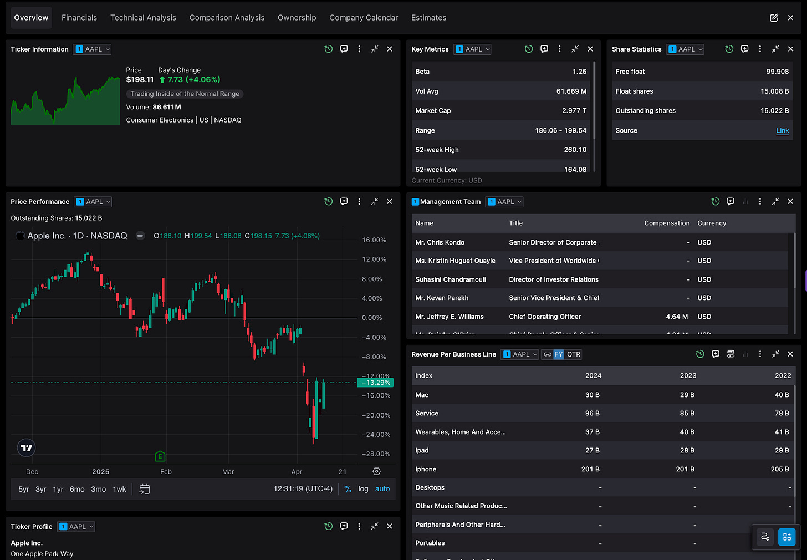The image size is (807, 560).
Task: Go to the Ownership tab
Action: pyautogui.click(x=297, y=18)
